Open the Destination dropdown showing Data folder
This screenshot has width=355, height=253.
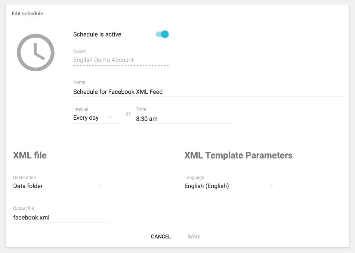point(56,186)
